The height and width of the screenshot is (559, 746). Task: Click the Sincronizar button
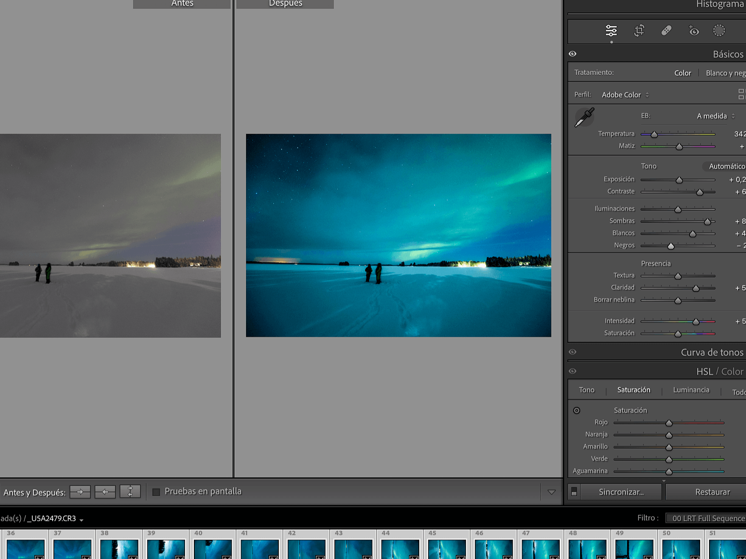click(621, 492)
